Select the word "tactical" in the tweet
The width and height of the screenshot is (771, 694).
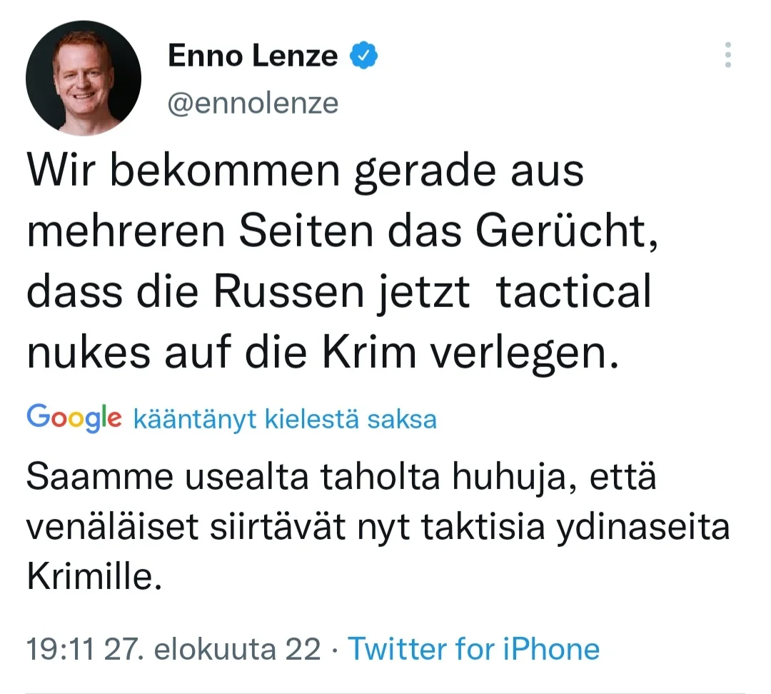click(x=573, y=293)
